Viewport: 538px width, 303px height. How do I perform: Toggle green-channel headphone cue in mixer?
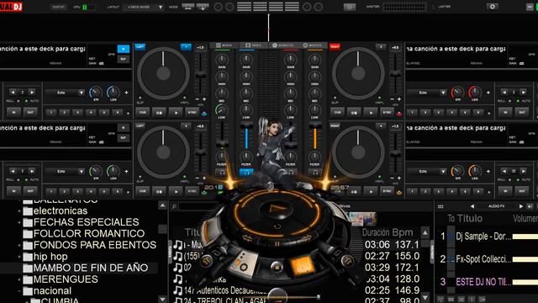point(222,172)
